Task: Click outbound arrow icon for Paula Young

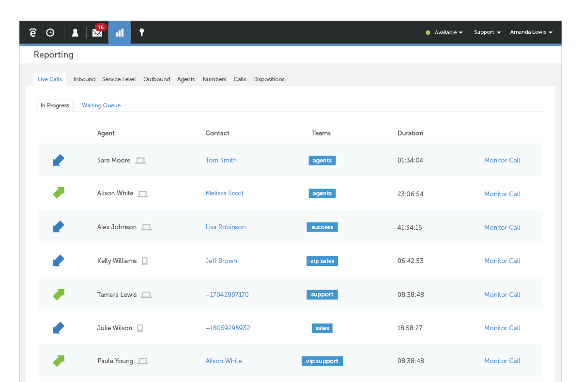Action: tap(59, 361)
